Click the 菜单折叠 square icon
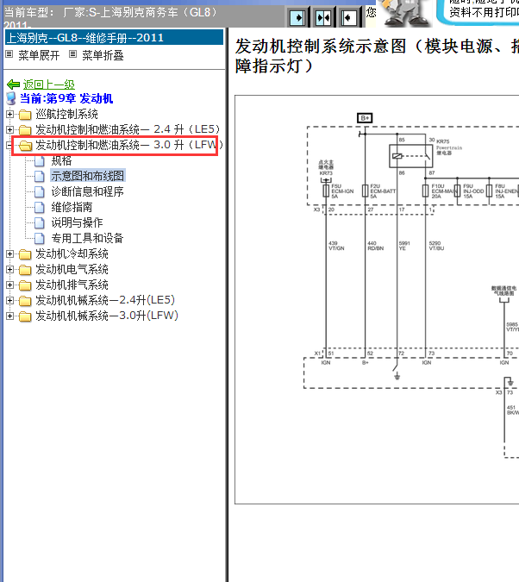Image resolution: width=519 pixels, height=582 pixels. (73, 54)
